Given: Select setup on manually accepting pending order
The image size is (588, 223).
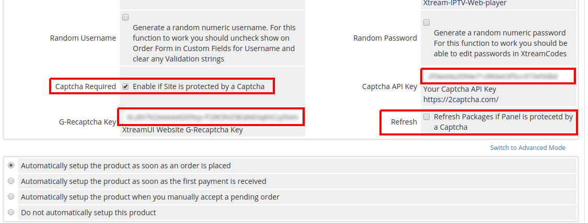Looking at the screenshot, I should coord(11,197).
